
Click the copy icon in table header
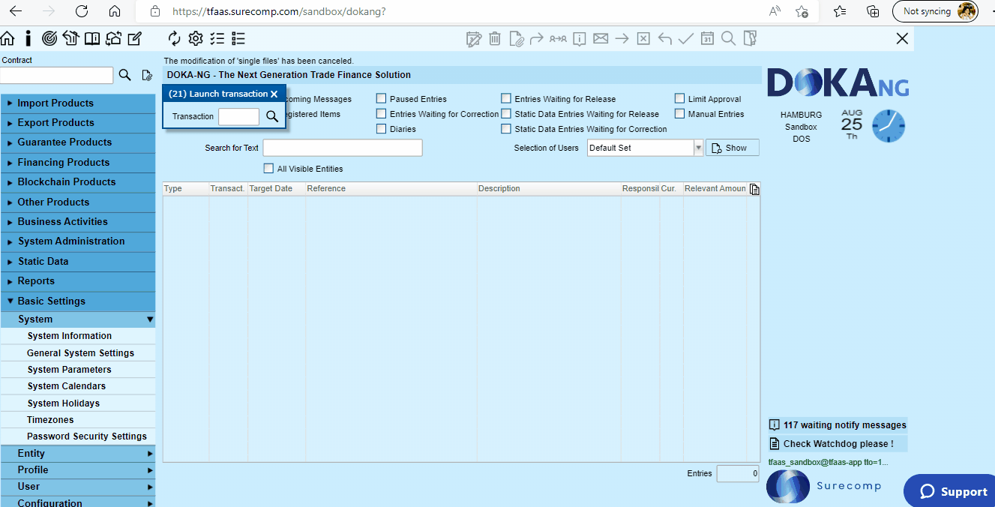[754, 189]
